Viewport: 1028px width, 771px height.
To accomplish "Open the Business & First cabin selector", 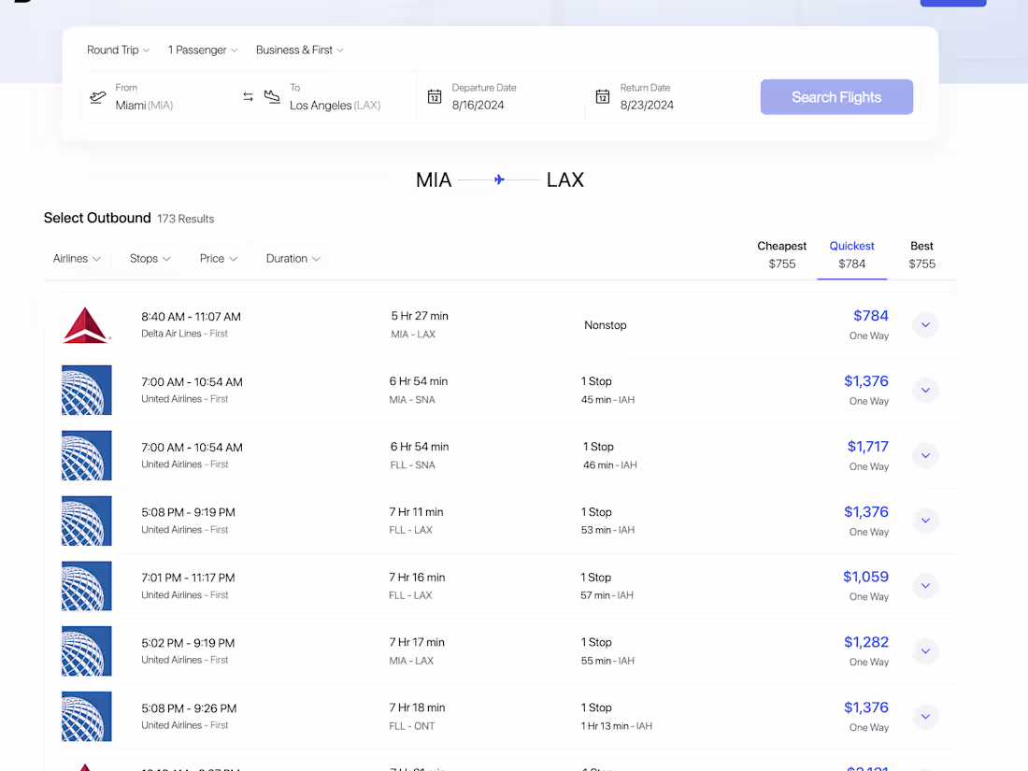I will (x=299, y=50).
